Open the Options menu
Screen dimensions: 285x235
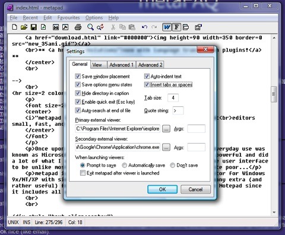[94, 18]
